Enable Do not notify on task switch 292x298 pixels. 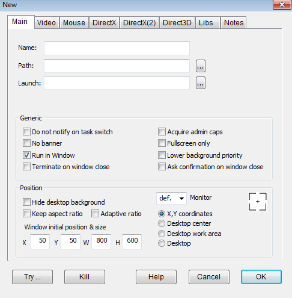point(26,132)
